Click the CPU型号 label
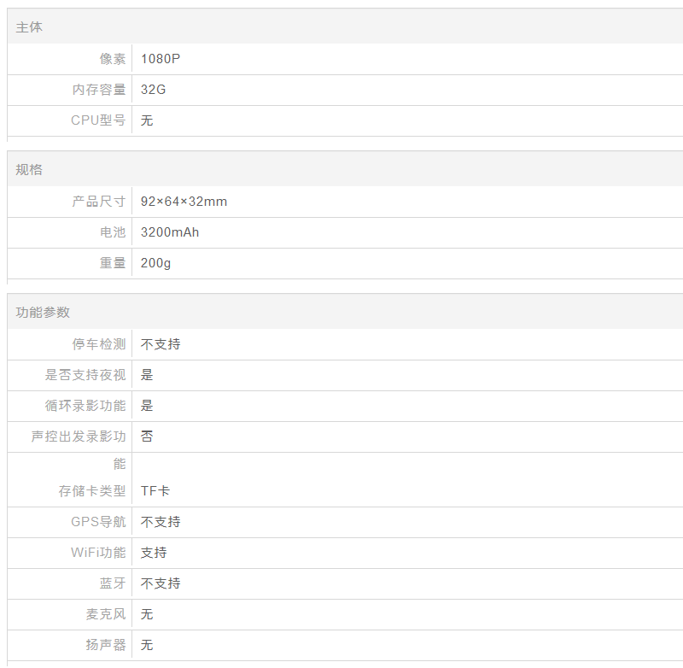 [x=98, y=120]
